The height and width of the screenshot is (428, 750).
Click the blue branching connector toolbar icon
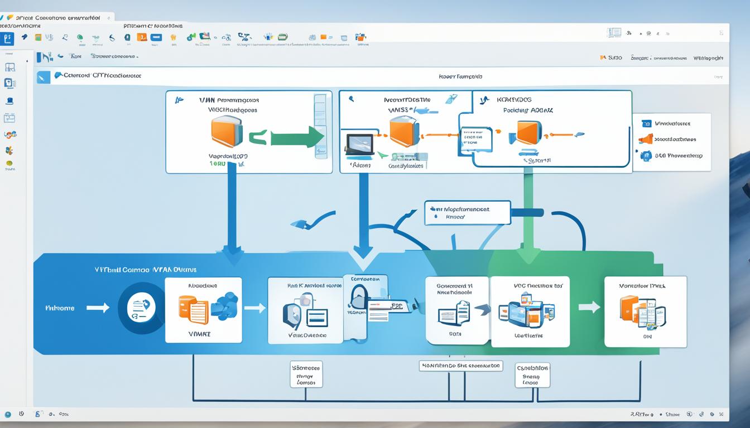tap(244, 37)
